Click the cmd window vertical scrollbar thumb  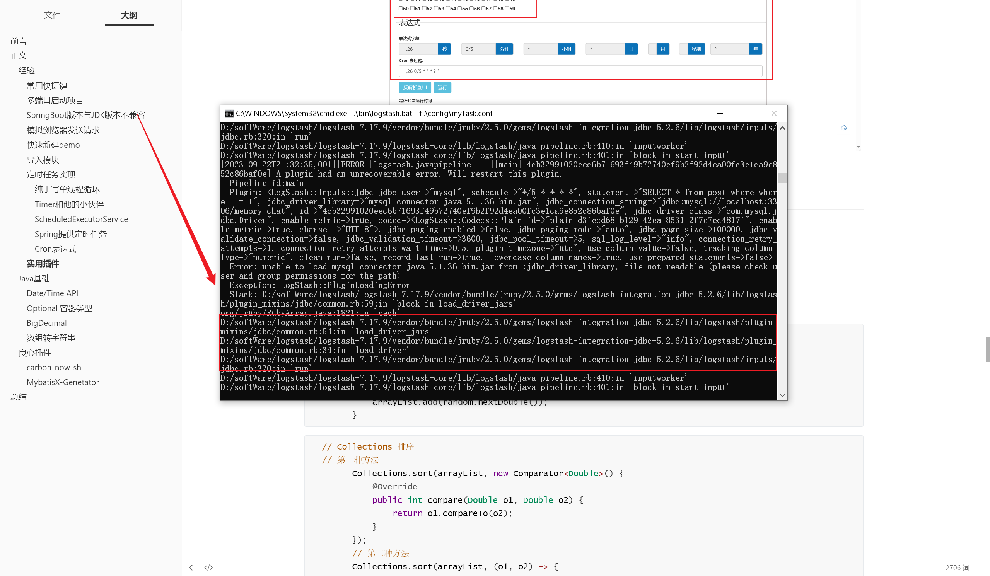coord(782,177)
